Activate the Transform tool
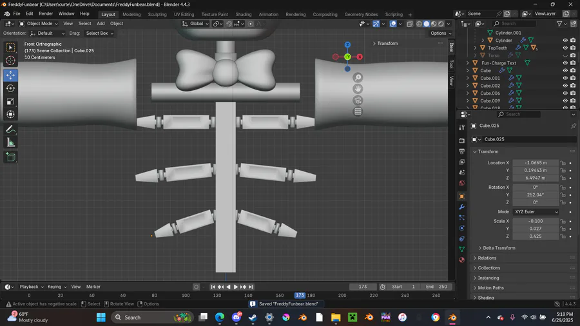This screenshot has height=326, width=580. coord(10,114)
